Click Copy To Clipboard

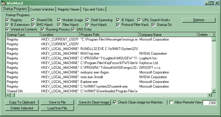(x=22, y=102)
